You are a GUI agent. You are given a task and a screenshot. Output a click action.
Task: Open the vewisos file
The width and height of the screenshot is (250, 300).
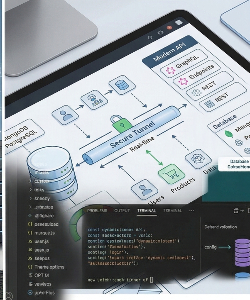(43, 284)
